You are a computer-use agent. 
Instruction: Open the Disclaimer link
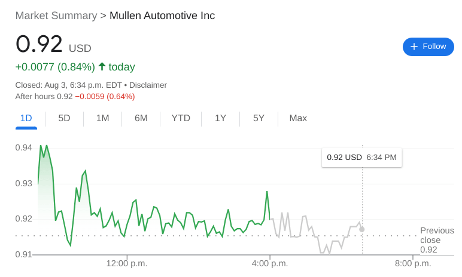148,85
